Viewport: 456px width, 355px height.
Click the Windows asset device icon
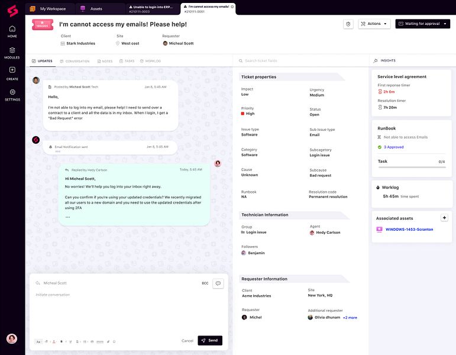tap(379, 230)
